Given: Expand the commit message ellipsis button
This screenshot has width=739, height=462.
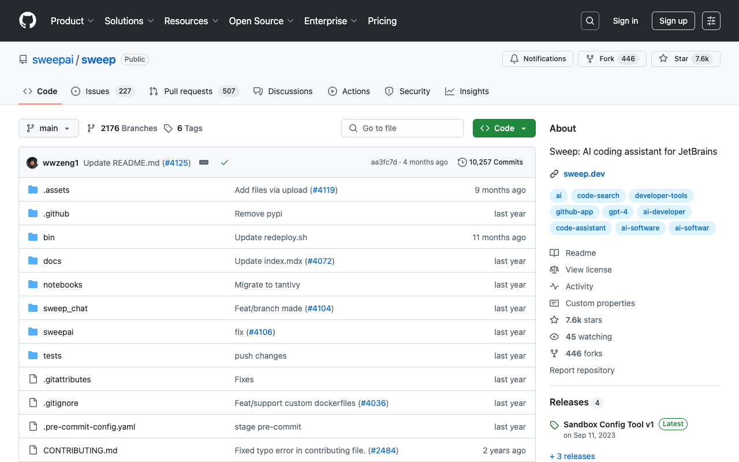Looking at the screenshot, I should click(x=204, y=162).
